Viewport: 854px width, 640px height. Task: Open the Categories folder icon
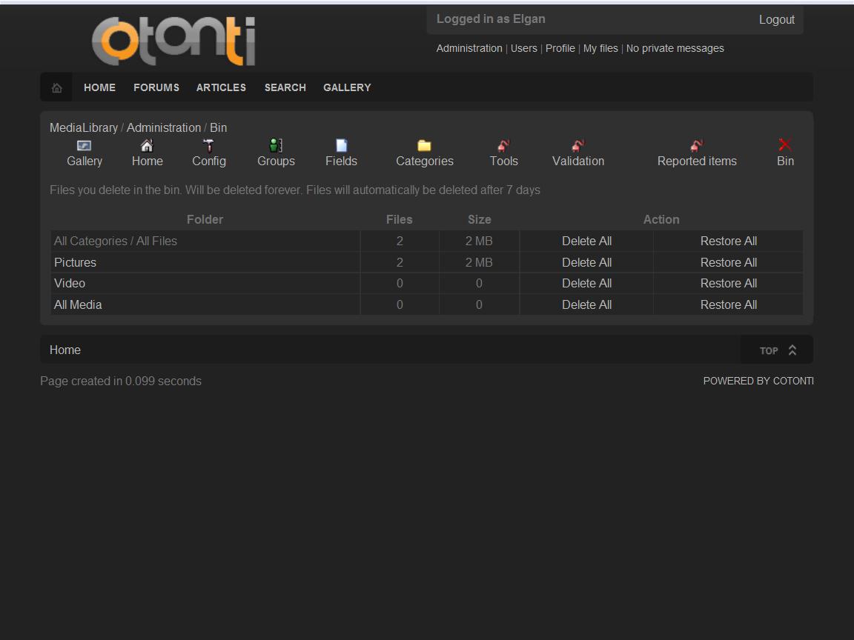coord(424,145)
